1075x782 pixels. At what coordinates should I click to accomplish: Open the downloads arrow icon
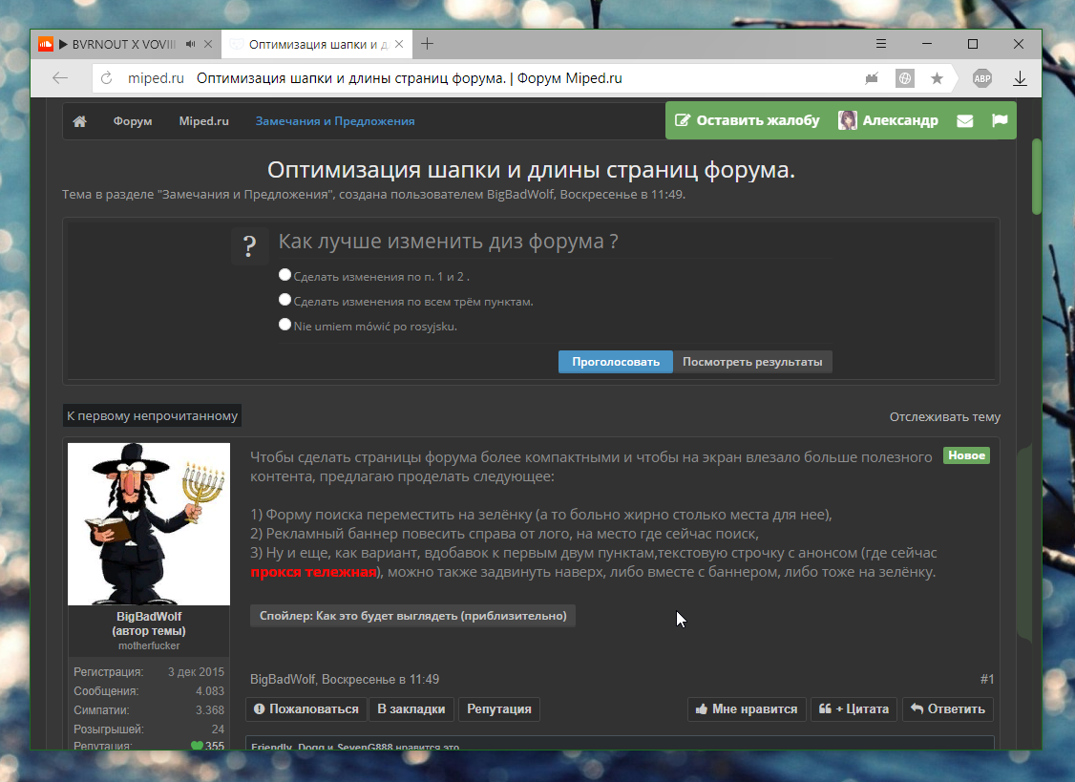[1021, 78]
